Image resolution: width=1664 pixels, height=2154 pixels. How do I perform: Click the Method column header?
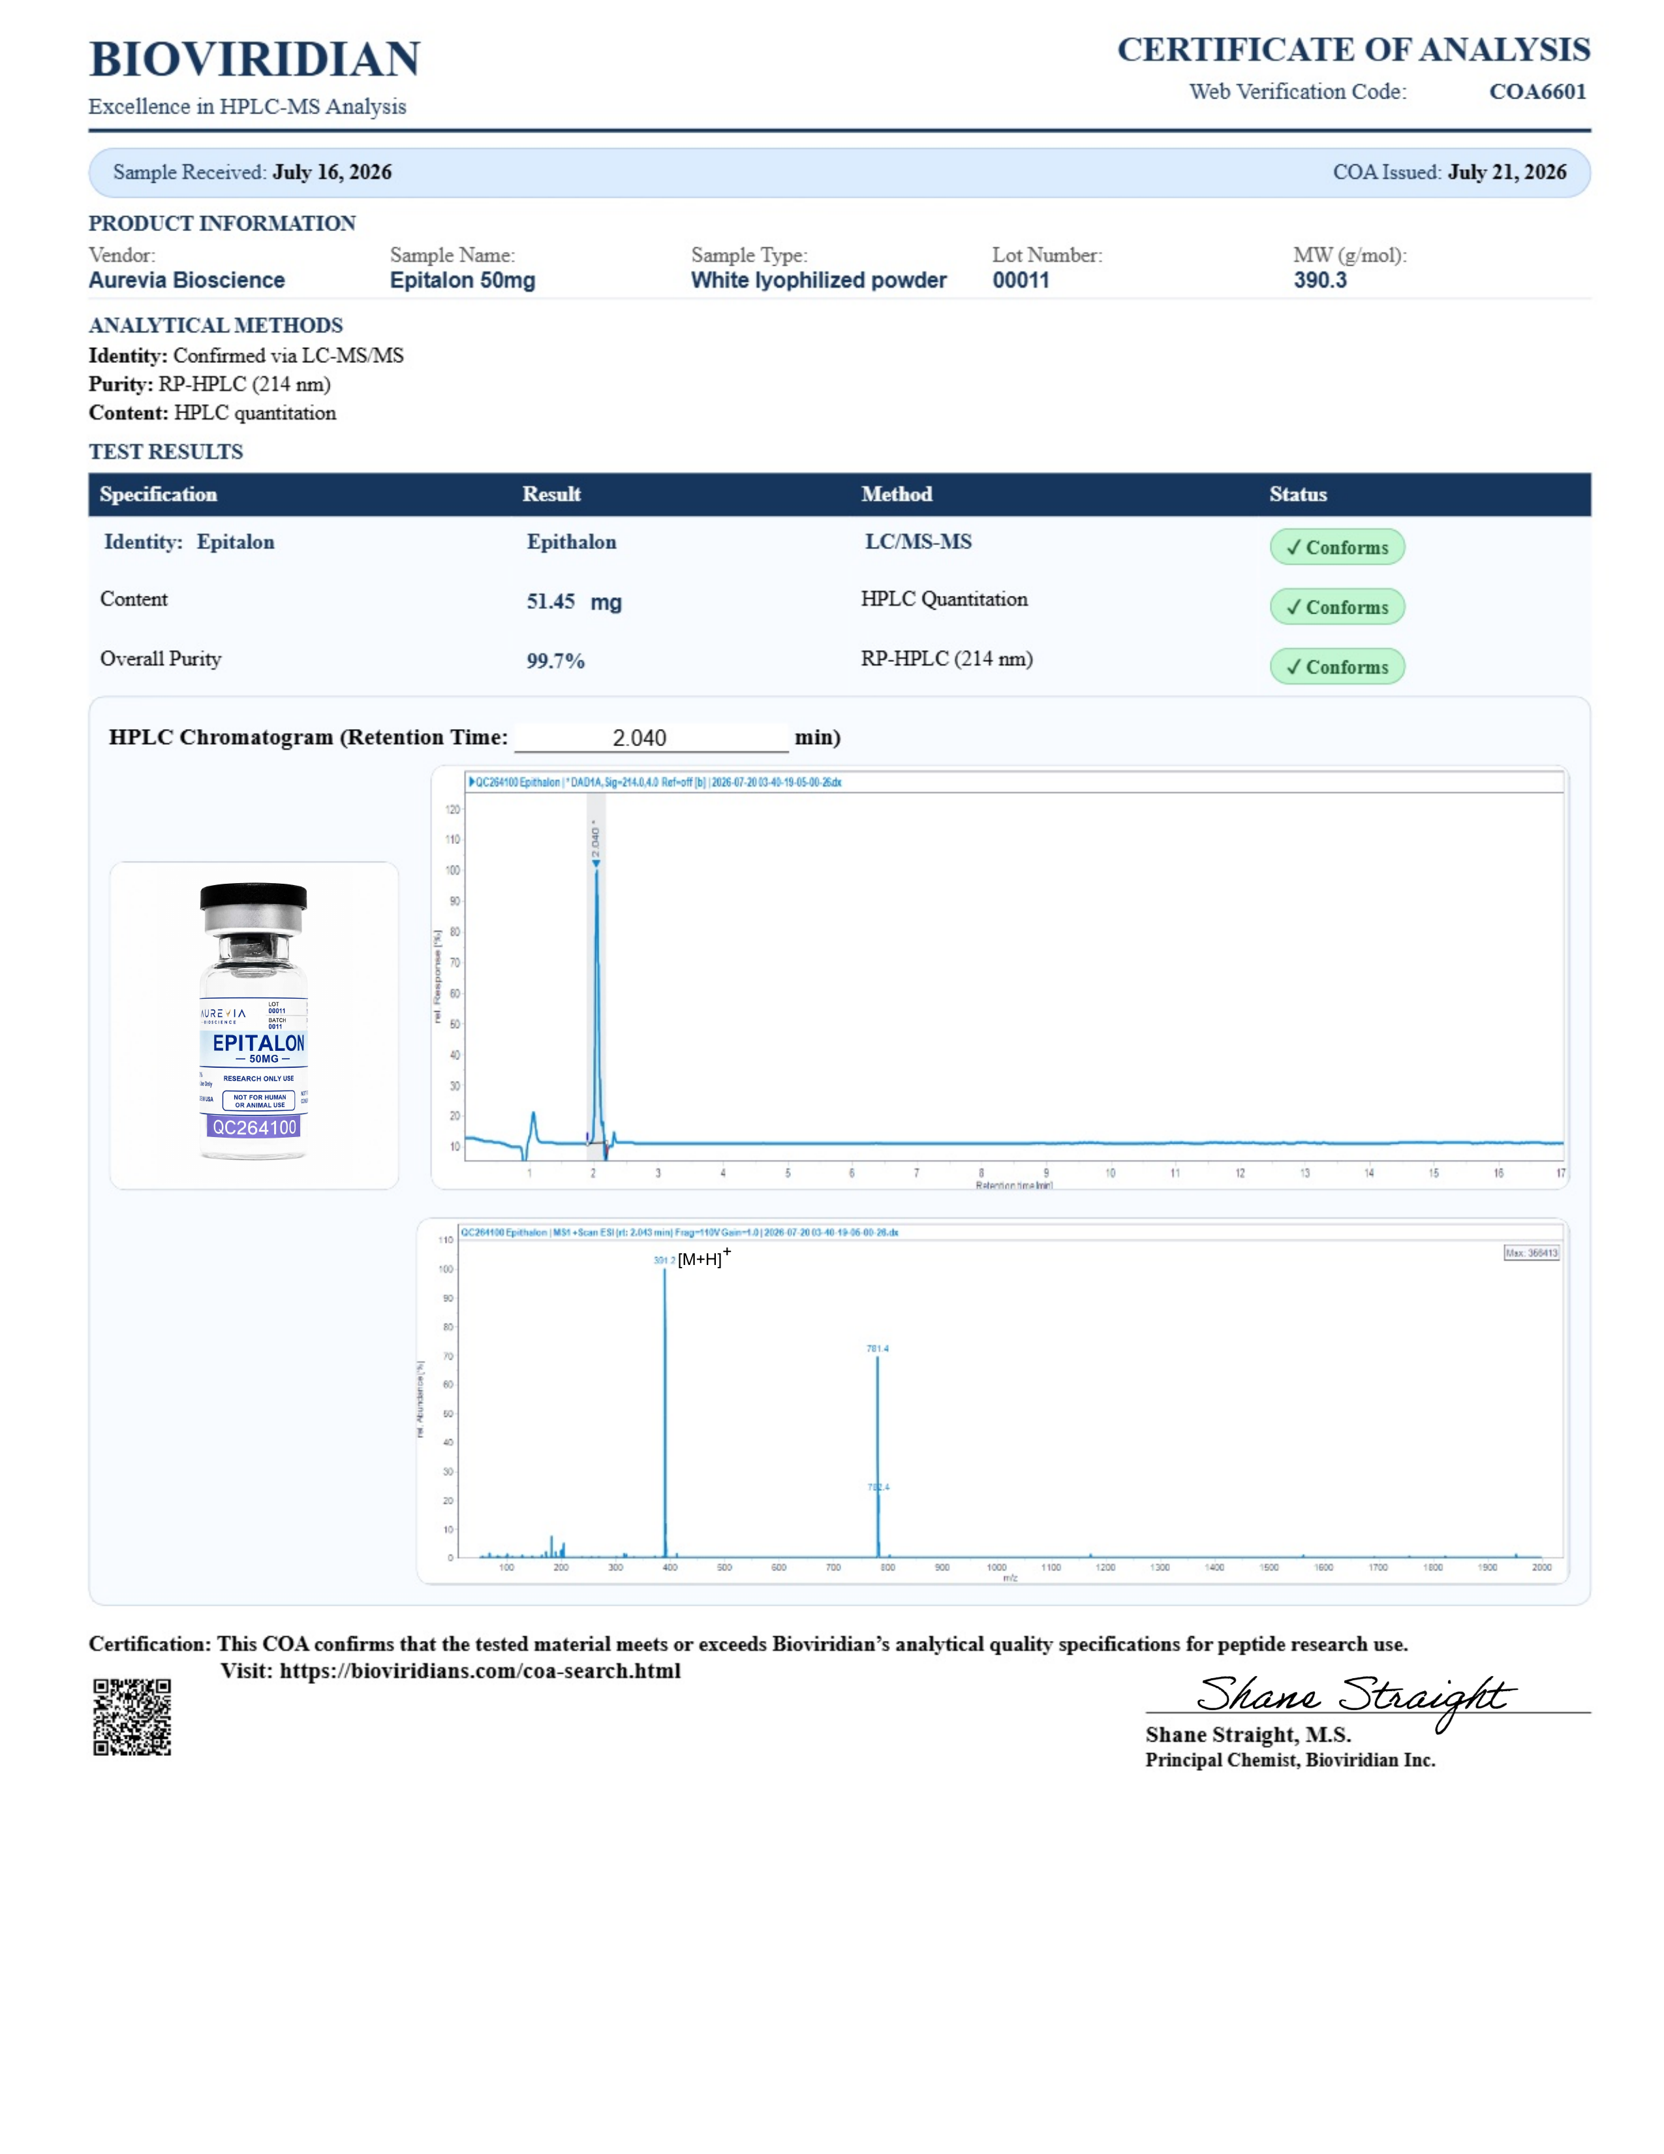pos(896,494)
